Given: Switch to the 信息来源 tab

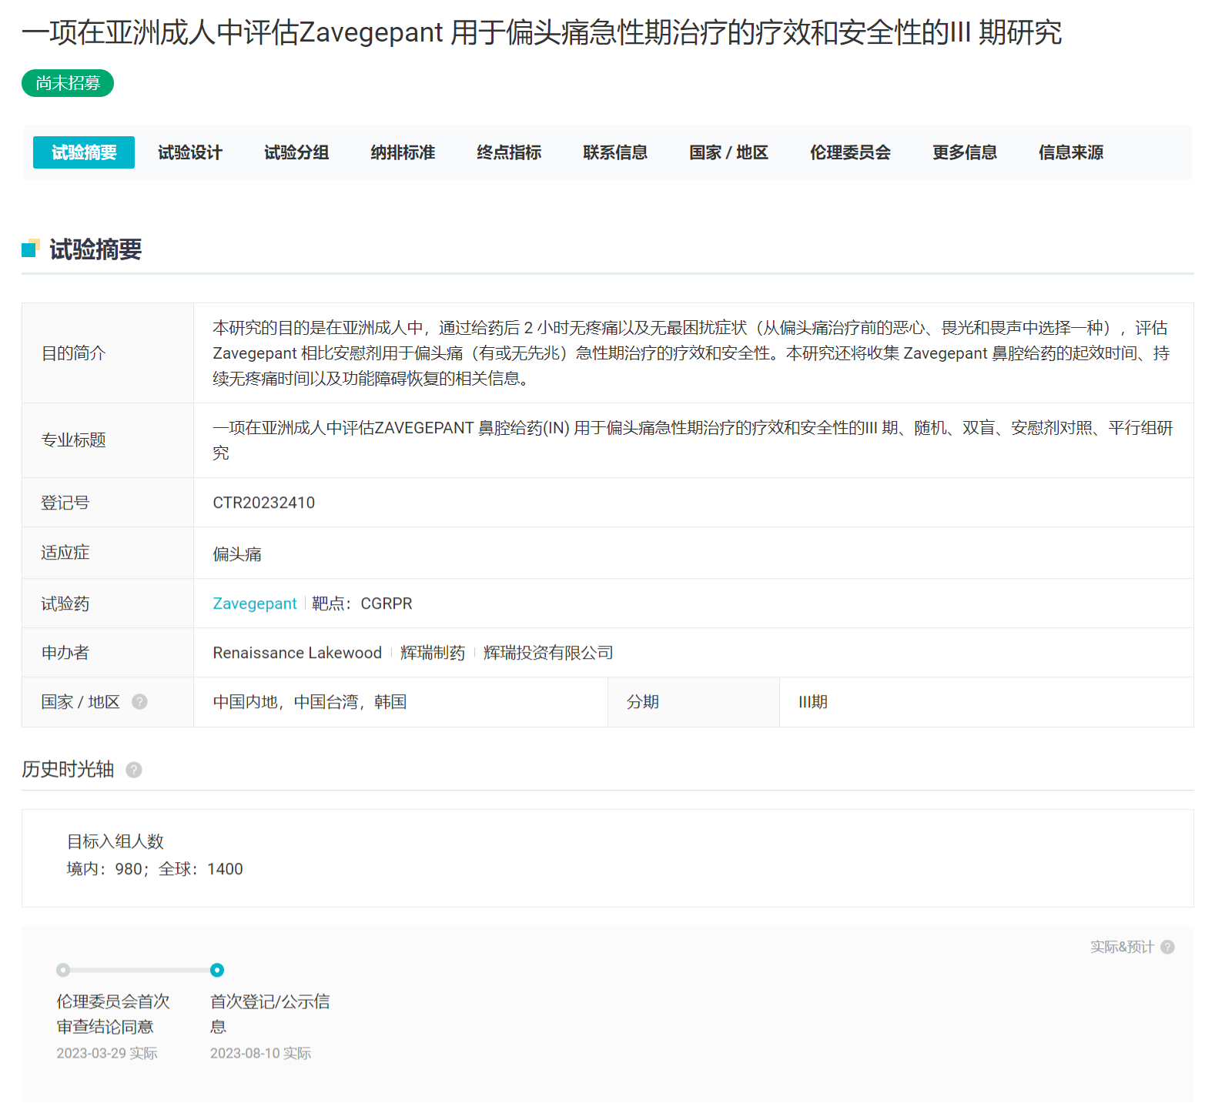Looking at the screenshot, I should click(x=1071, y=152).
